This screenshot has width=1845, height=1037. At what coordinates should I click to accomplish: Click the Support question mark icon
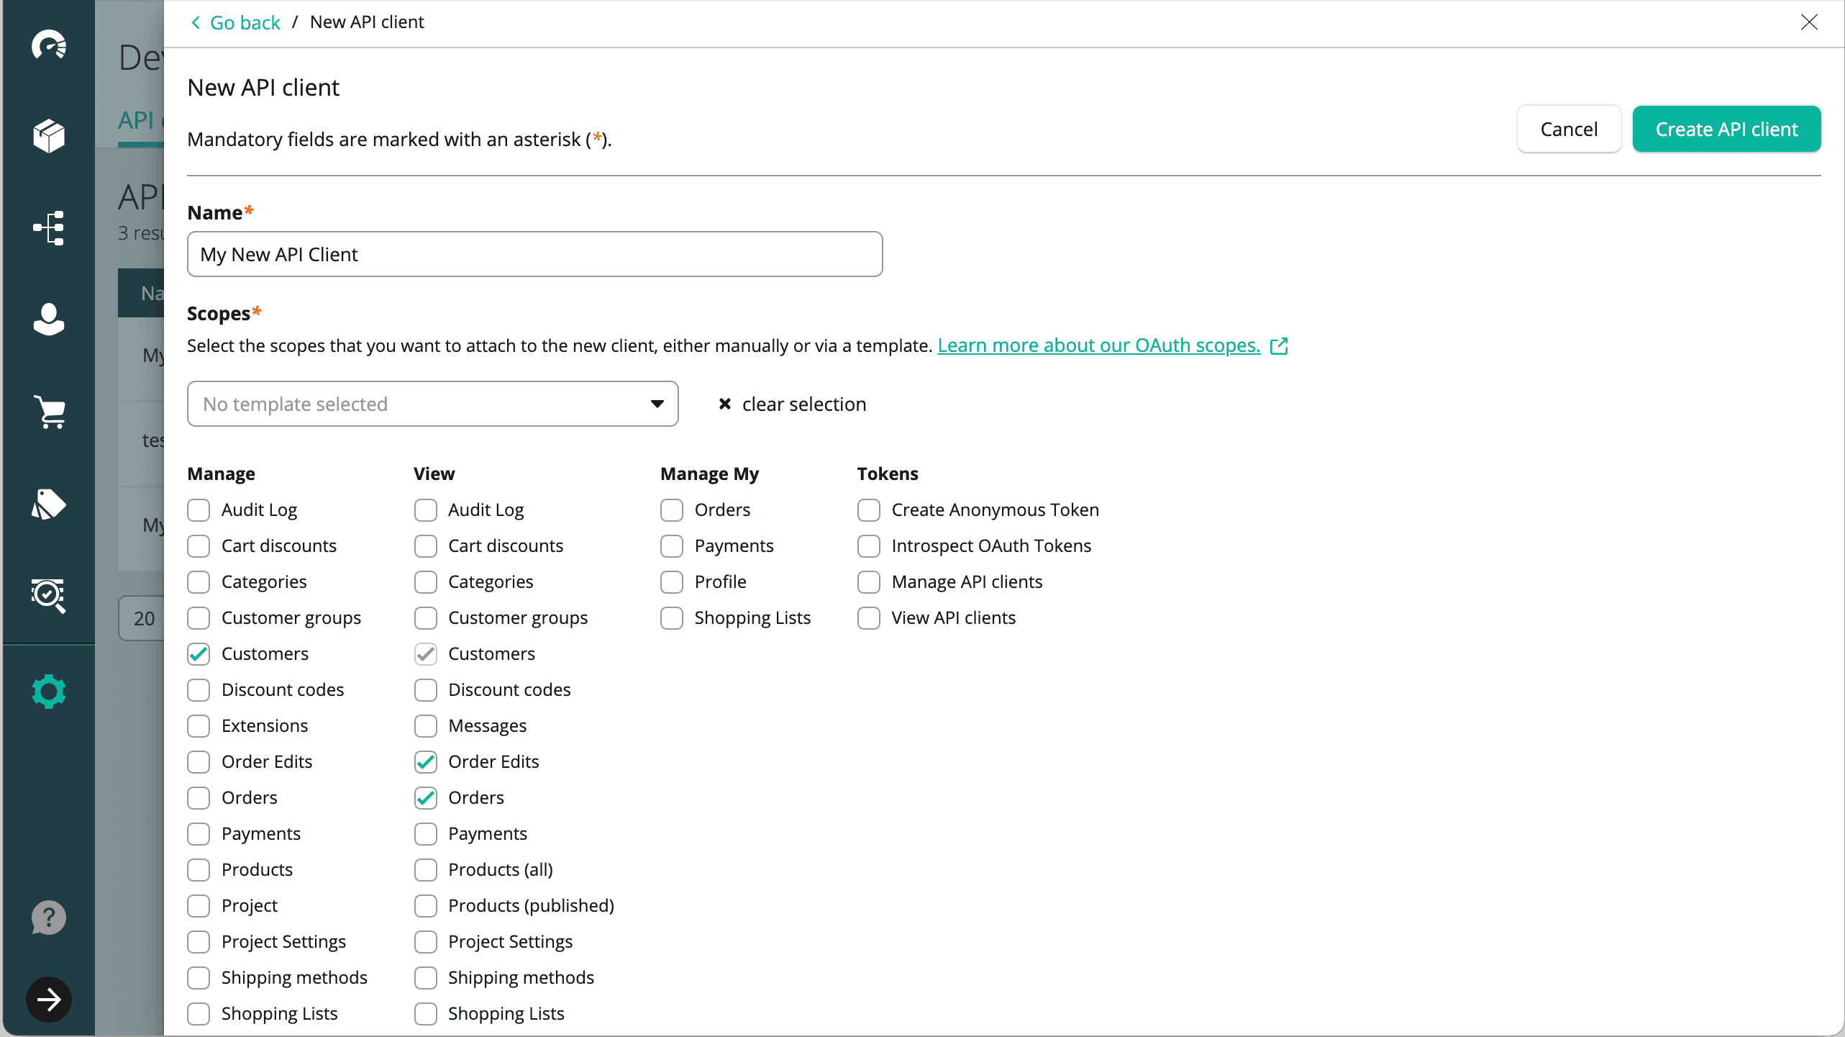pos(49,918)
